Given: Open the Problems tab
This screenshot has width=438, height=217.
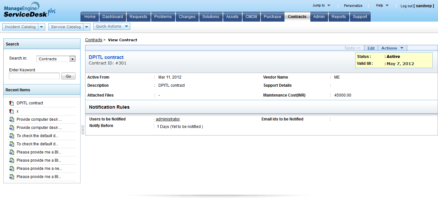Looking at the screenshot, I should tap(163, 17).
